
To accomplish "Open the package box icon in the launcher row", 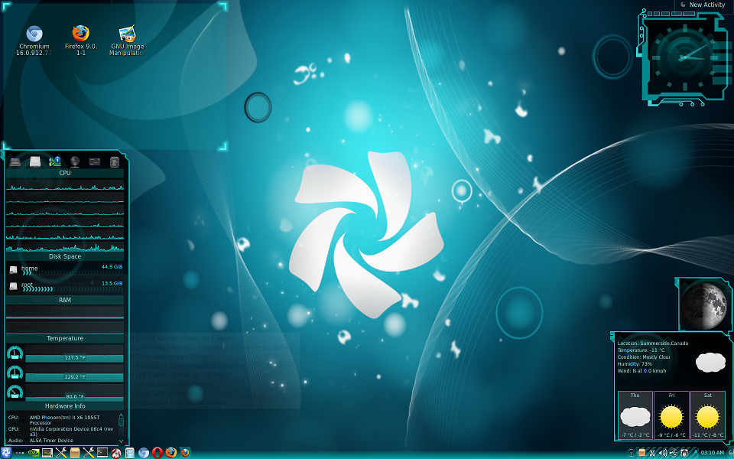I will [x=75, y=453].
